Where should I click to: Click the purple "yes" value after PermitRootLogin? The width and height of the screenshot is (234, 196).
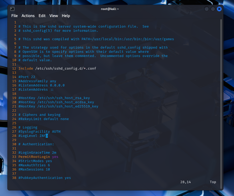coord(55,157)
